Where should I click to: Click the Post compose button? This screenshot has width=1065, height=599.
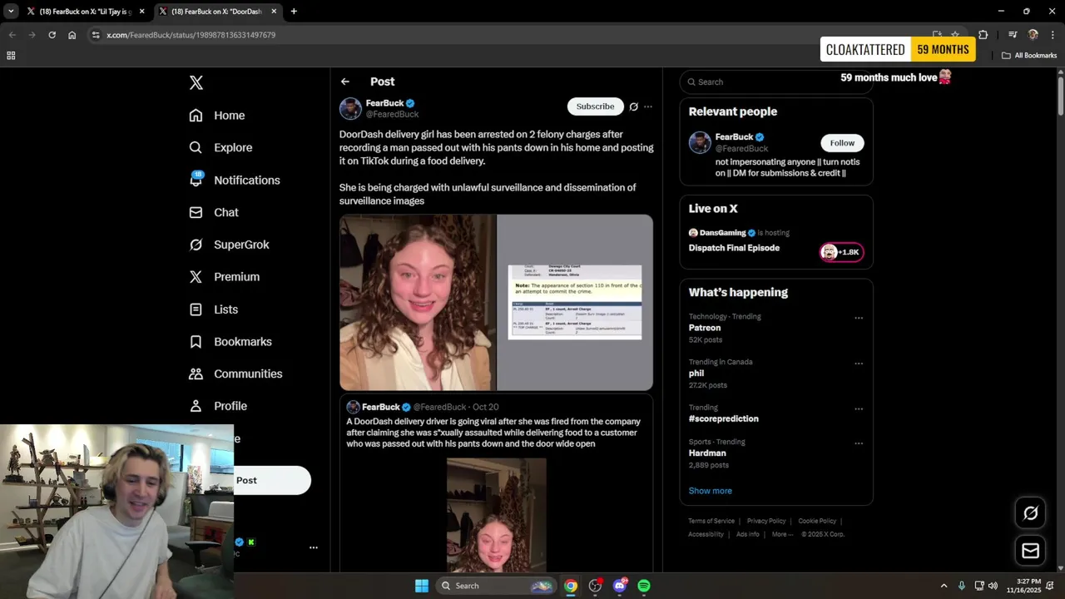(x=272, y=480)
